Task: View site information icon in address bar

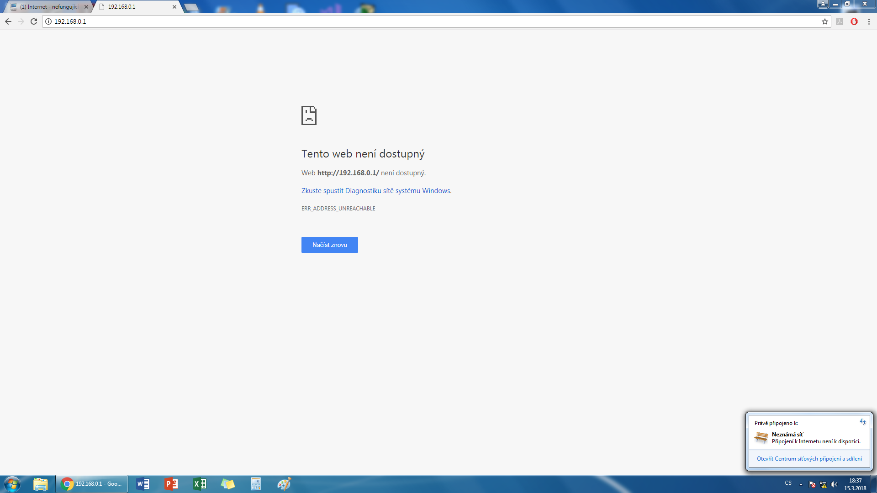Action: pyautogui.click(x=48, y=21)
